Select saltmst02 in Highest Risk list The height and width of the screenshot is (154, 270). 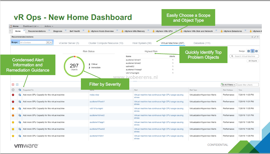(130, 66)
